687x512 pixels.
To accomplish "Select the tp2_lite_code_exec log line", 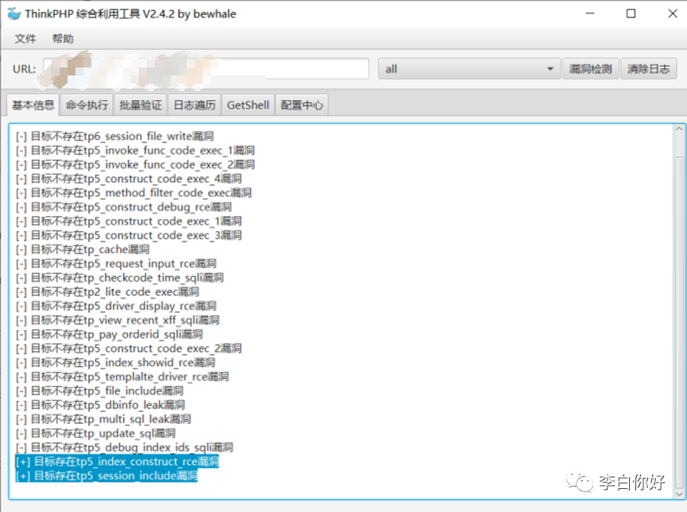I will point(107,291).
